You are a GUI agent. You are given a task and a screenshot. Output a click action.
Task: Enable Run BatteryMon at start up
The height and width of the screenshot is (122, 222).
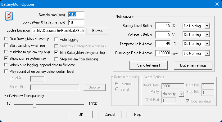[x=6, y=39]
